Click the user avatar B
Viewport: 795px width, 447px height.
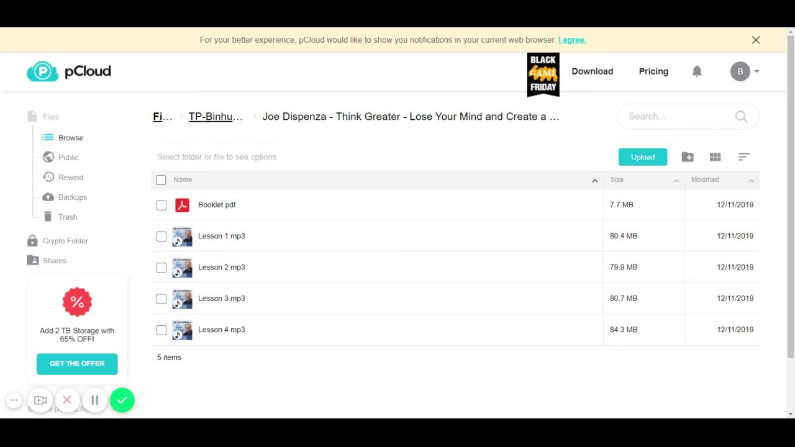click(x=740, y=71)
